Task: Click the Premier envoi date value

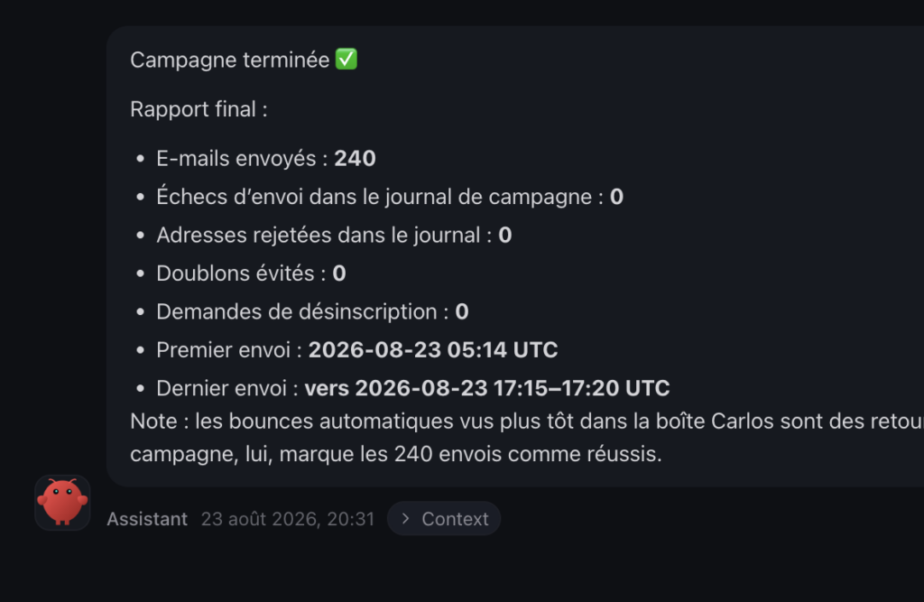Action: point(433,350)
